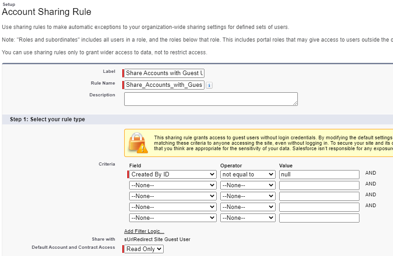Click the Add Filter Logic link

click(x=144, y=232)
